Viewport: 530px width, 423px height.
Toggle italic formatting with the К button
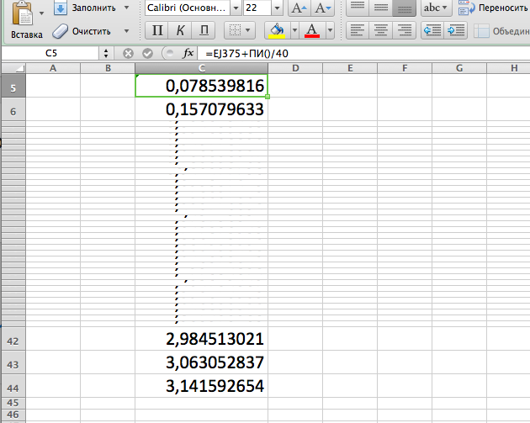(x=181, y=31)
